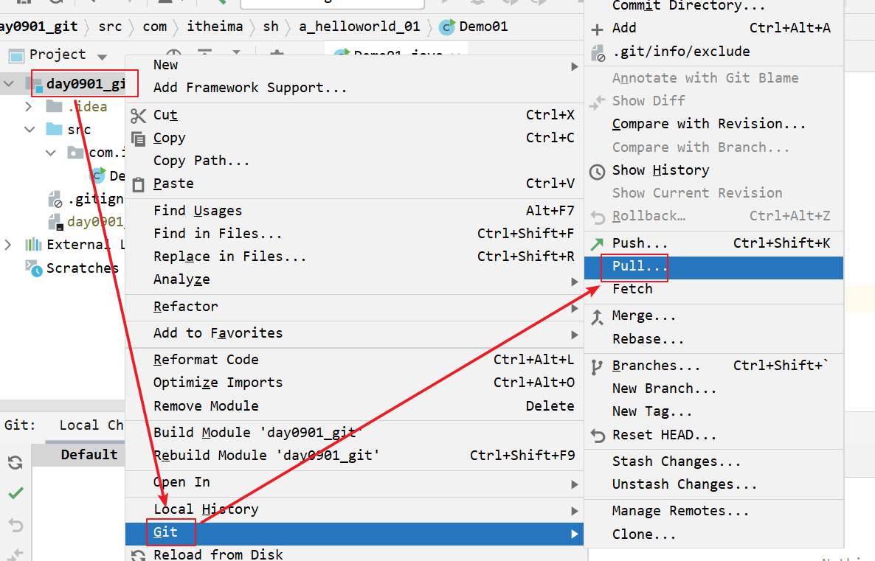Expand the External Libraries node
875x561 pixels.
[8, 245]
